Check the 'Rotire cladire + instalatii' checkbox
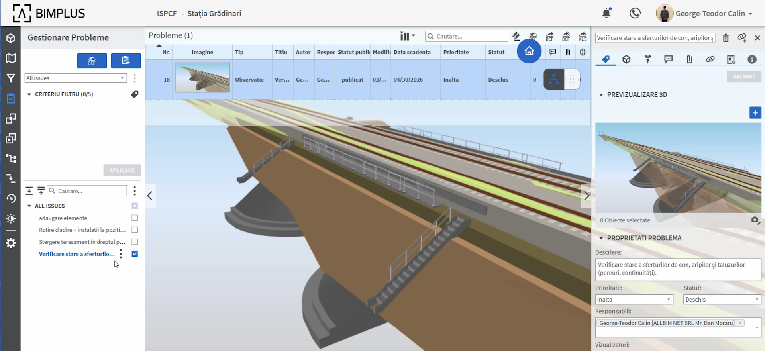The height and width of the screenshot is (351, 765). (135, 230)
